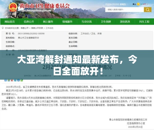Click the magnifier search button
Image resolution: width=154 pixels, height=130 pixels.
tap(148, 10)
